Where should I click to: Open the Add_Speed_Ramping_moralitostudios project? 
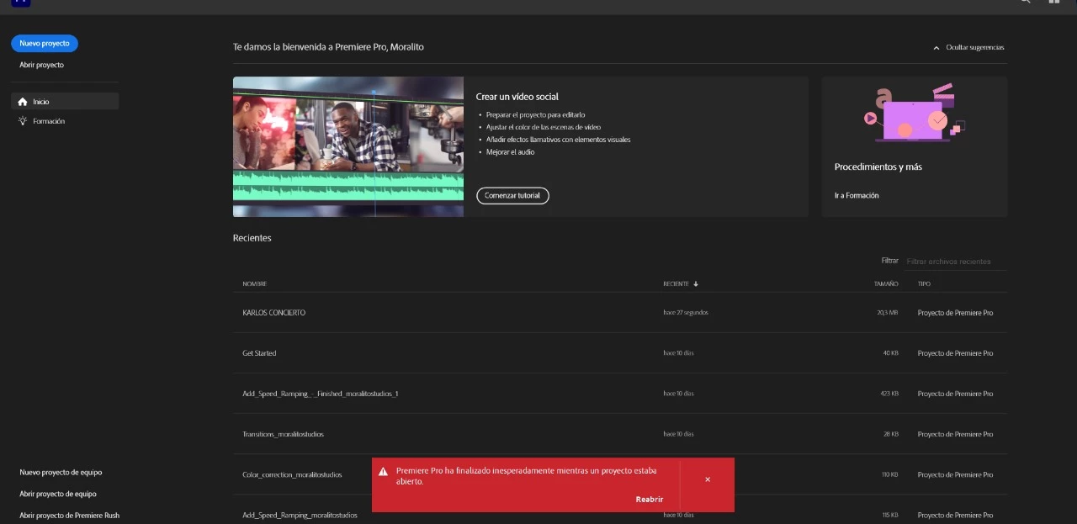(x=300, y=515)
